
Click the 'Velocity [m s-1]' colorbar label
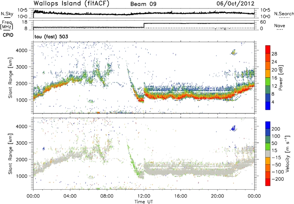tap(287, 154)
